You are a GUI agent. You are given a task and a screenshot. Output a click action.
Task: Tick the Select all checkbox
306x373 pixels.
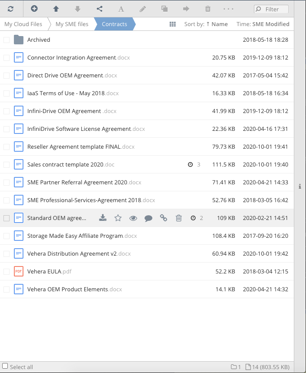coord(5,366)
